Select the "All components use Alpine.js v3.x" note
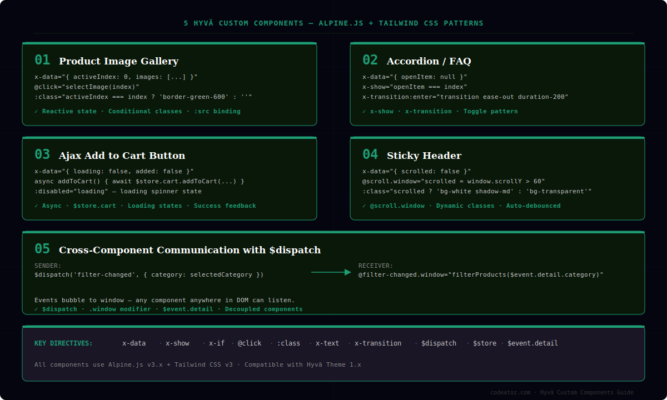Viewport: 667px width, 400px height. pyautogui.click(x=198, y=364)
